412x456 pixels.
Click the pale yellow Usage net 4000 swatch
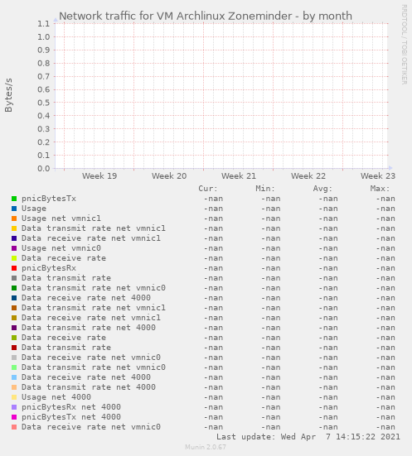point(14,397)
